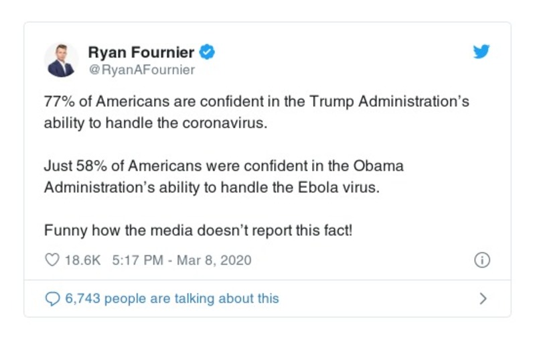Click the blue verified badge
The width and height of the screenshot is (535, 344).
(208, 52)
